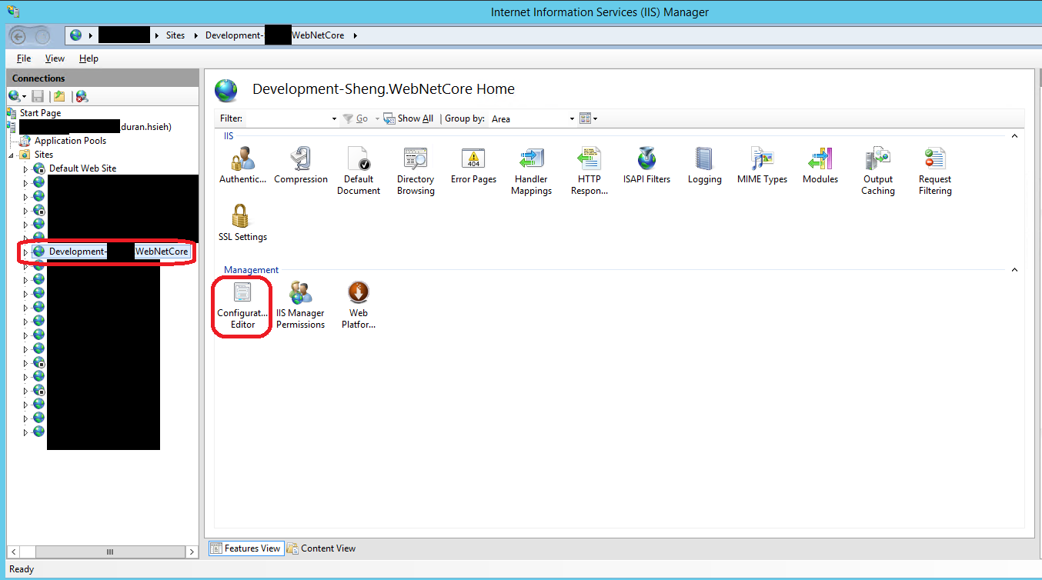The height and width of the screenshot is (580, 1042).
Task: Click the globe icon in the address bar
Action: pos(75,35)
